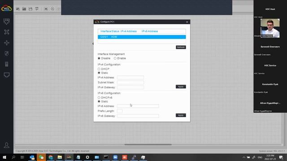Click the canvas horizontal scrollbar thumb

pos(148,144)
